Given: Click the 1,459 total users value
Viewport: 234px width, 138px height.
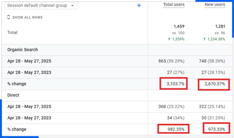Looking at the screenshot, I should pyautogui.click(x=179, y=26).
